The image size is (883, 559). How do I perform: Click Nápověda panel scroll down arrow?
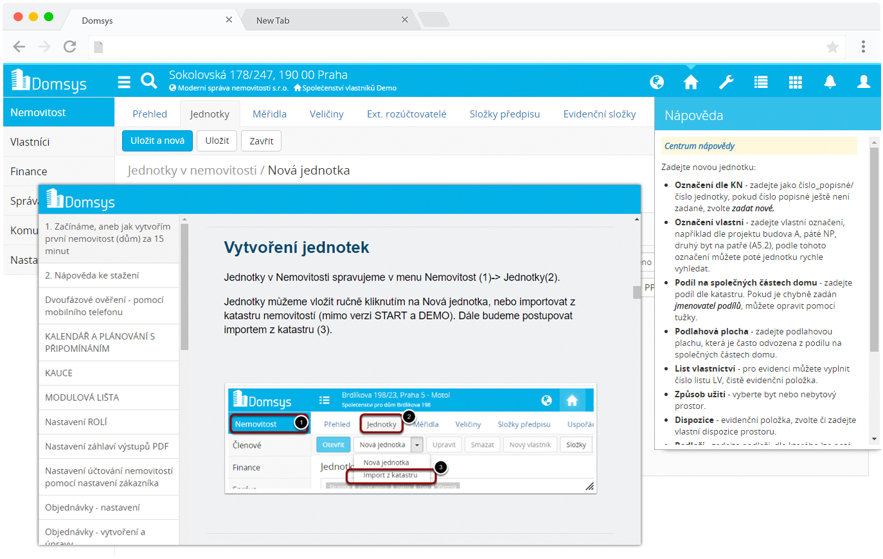(874, 439)
